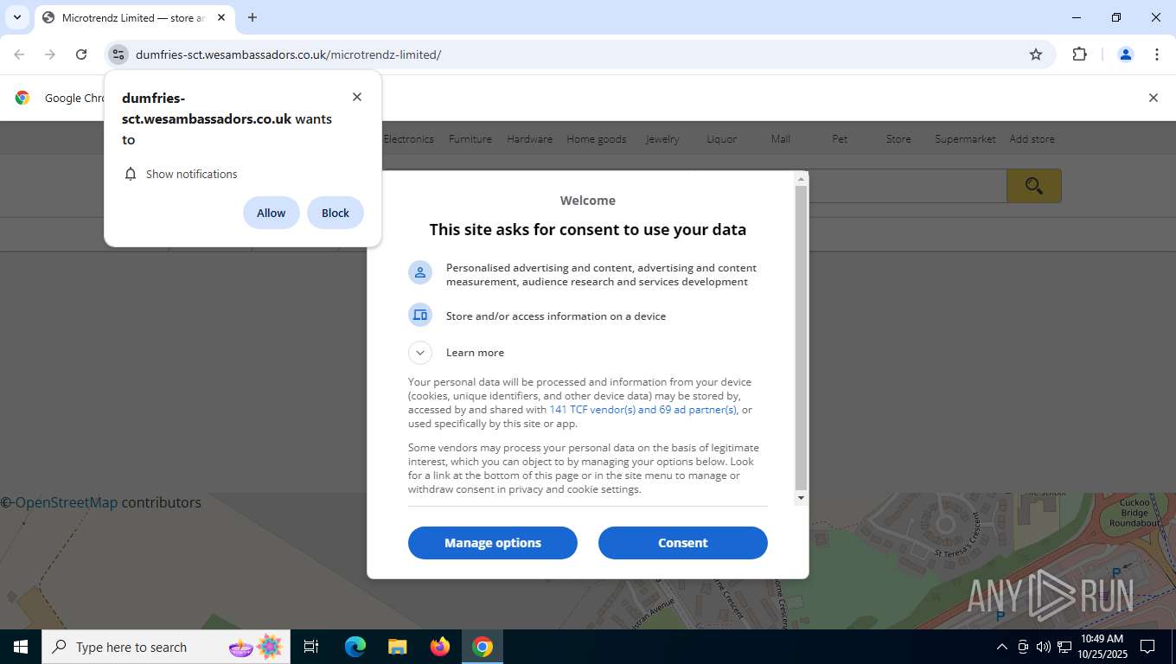Open the tab search dropdown arrow
Screen dimensions: 1176x664
click(16, 17)
